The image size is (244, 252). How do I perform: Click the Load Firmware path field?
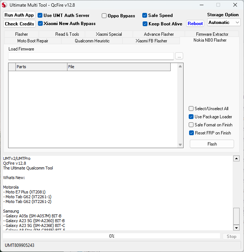[91, 56]
